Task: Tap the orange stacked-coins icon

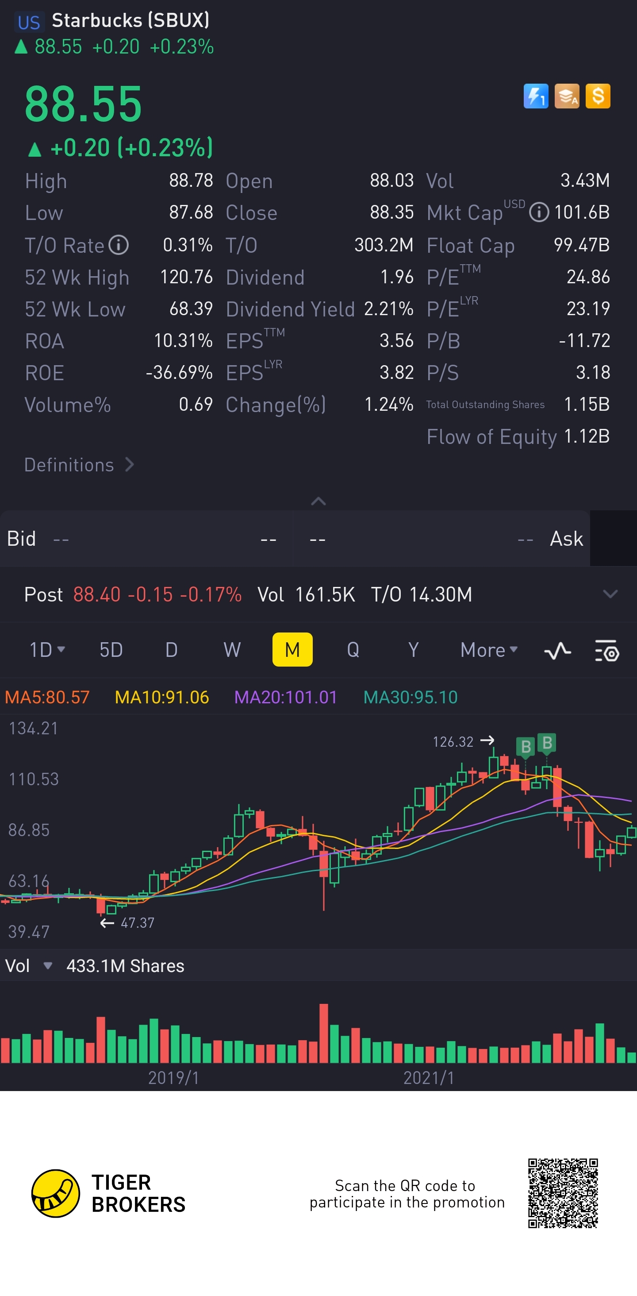Action: click(x=567, y=96)
